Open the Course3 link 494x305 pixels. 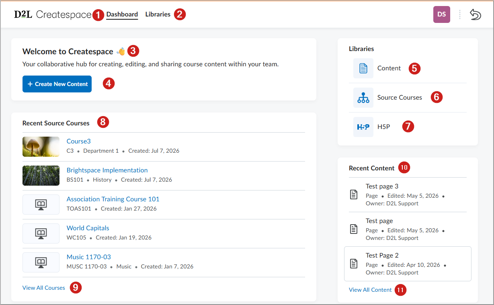tap(79, 141)
